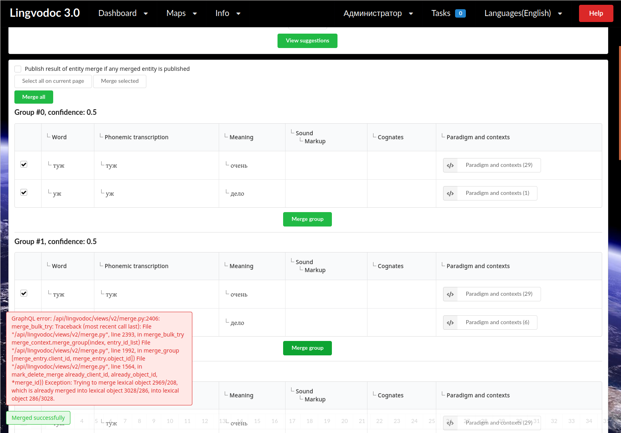Select phonemic transcription туж in Group #1

click(x=112, y=295)
